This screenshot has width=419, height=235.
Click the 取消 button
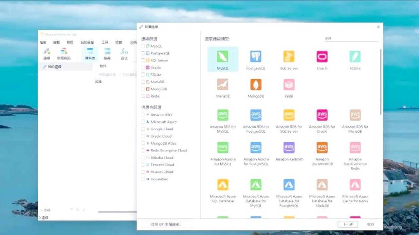(370, 225)
